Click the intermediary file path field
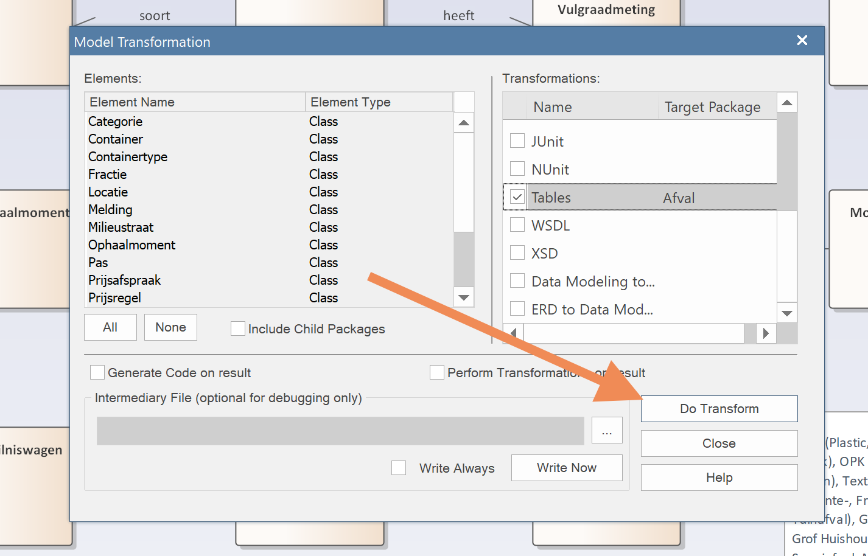The height and width of the screenshot is (556, 868). (340, 431)
